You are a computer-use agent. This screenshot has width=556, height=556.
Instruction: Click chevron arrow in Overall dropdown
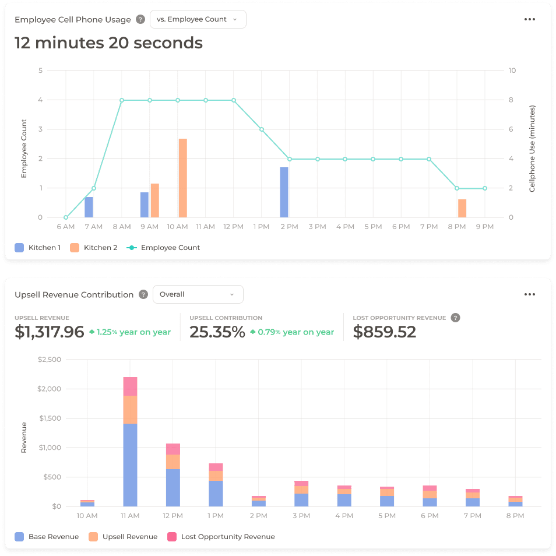click(x=231, y=294)
